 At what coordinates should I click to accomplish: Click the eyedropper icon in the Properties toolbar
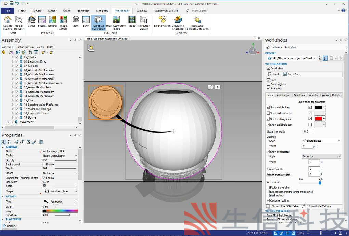tap(34, 142)
